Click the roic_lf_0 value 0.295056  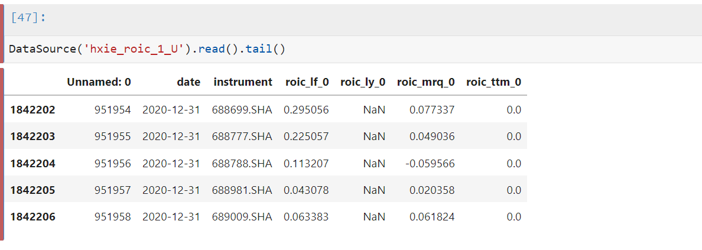(x=306, y=110)
